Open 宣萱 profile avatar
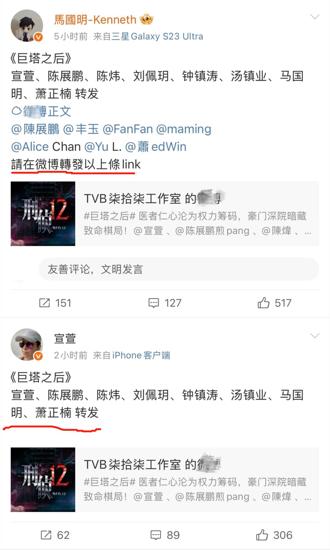This screenshot has width=330, height=550. (27, 345)
